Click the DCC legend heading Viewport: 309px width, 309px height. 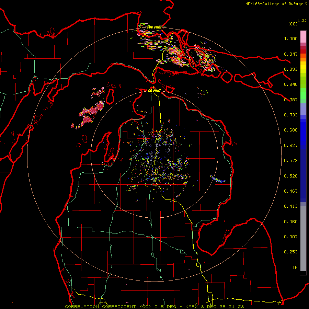pos(301,21)
